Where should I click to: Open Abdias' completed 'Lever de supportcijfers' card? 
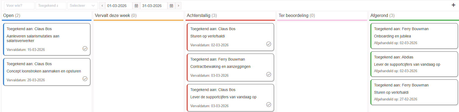click(x=414, y=64)
